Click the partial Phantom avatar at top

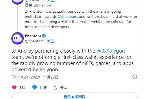(18, 2)
